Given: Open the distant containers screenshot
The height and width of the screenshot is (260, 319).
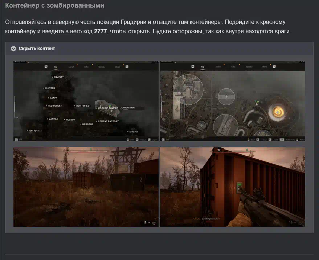Looking at the screenshot, I should pyautogui.click(x=86, y=186).
